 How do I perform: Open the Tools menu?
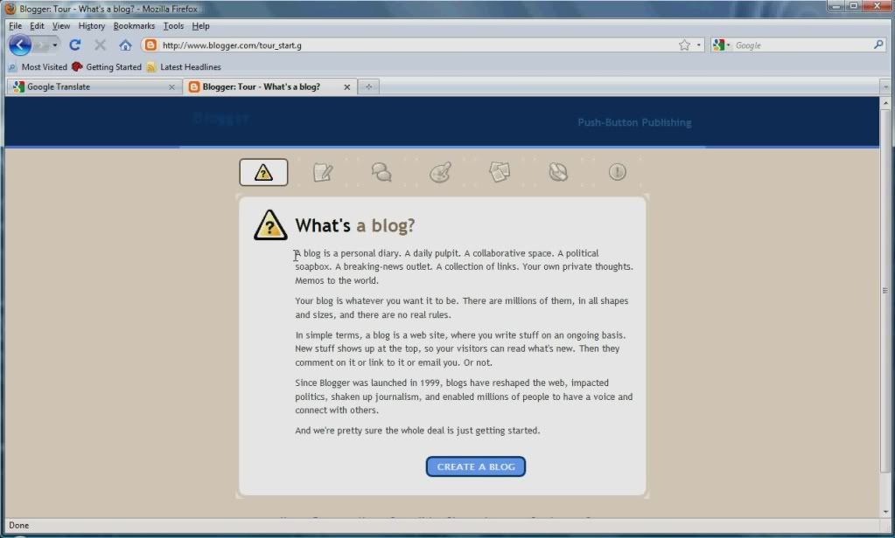[173, 25]
